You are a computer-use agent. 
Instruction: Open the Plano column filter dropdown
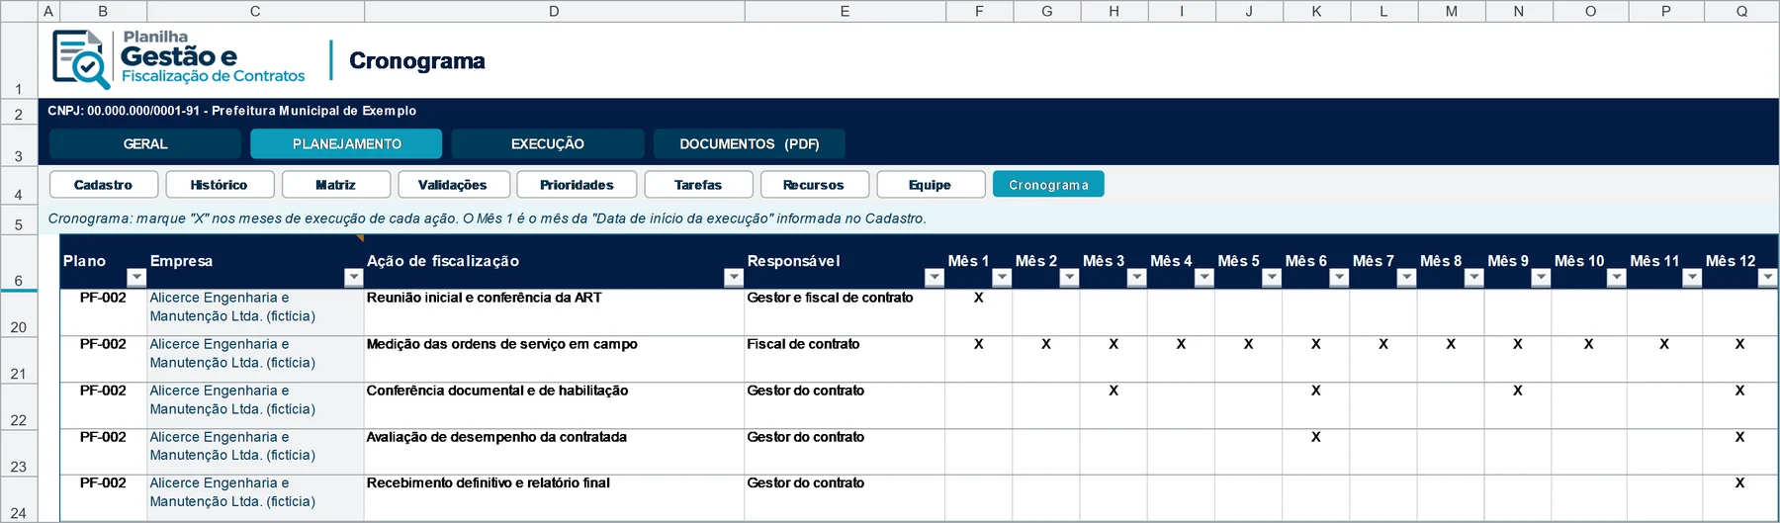coord(136,278)
